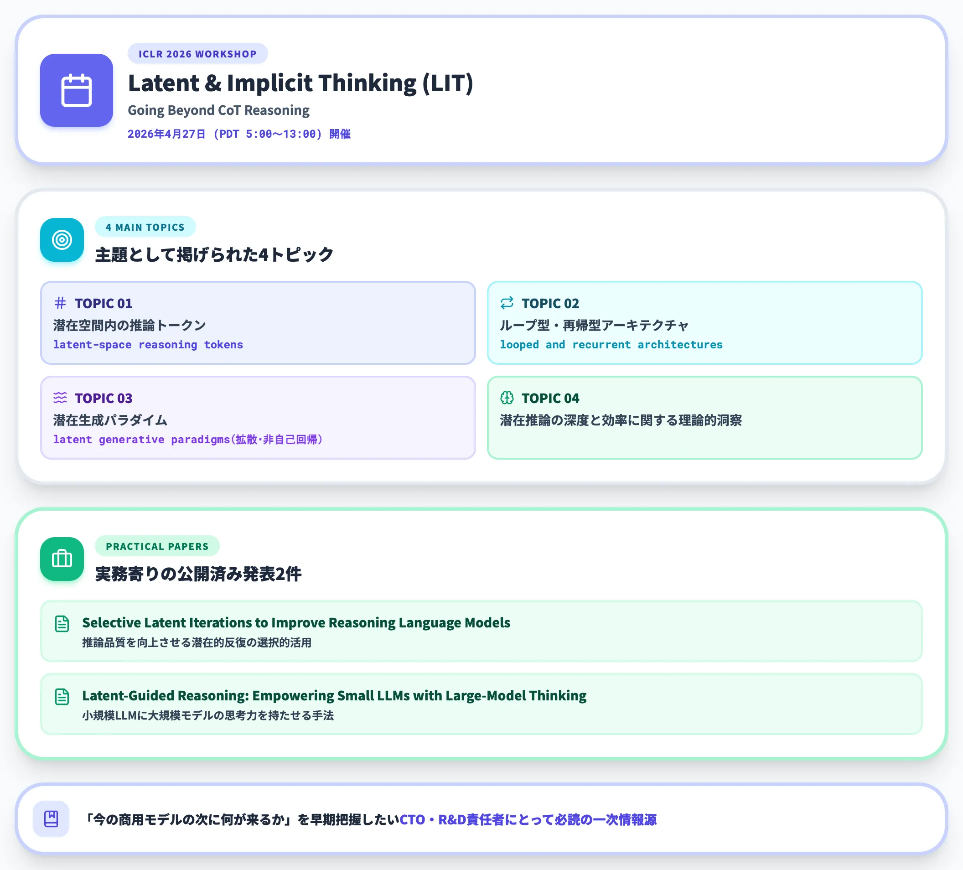Click the waves icon next to TOPIC 03
Viewport: 963px width, 870px height.
60,398
